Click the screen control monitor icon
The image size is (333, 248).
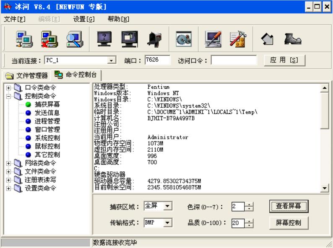coord(130,39)
